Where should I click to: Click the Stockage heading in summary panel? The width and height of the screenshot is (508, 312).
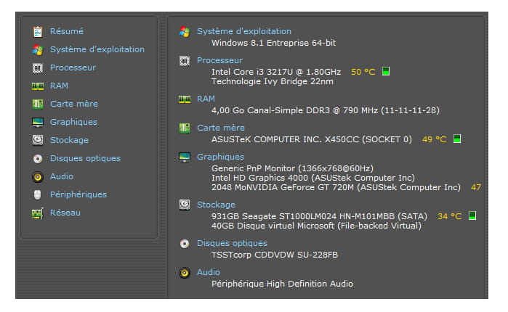pyautogui.click(x=216, y=205)
